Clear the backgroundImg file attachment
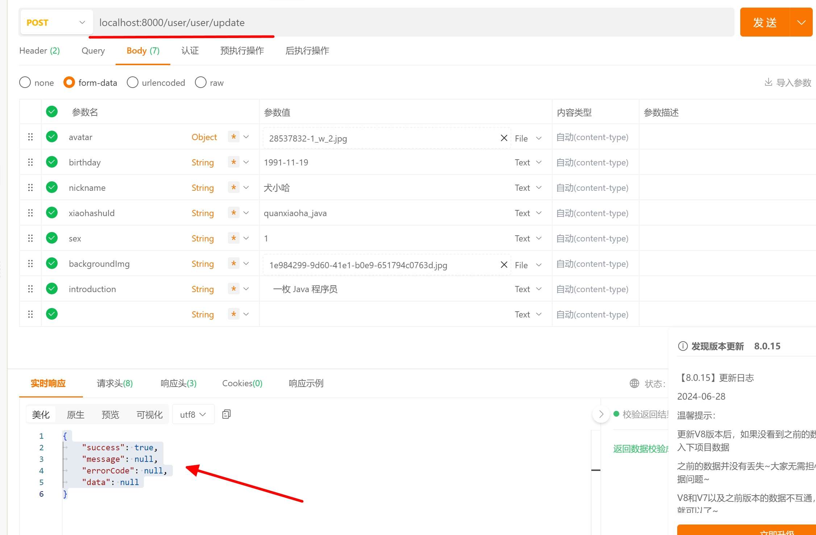816x535 pixels. point(504,265)
